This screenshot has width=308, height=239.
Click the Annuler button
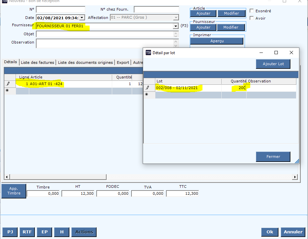click(293, 232)
